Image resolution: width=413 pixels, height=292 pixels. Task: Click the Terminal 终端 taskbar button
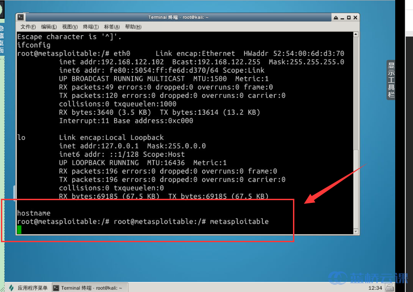tap(89, 288)
